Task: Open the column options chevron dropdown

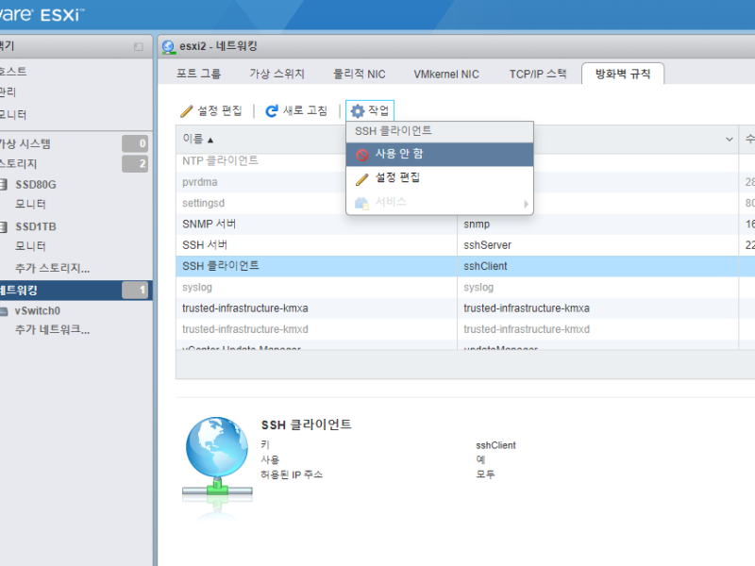Action: (x=729, y=140)
